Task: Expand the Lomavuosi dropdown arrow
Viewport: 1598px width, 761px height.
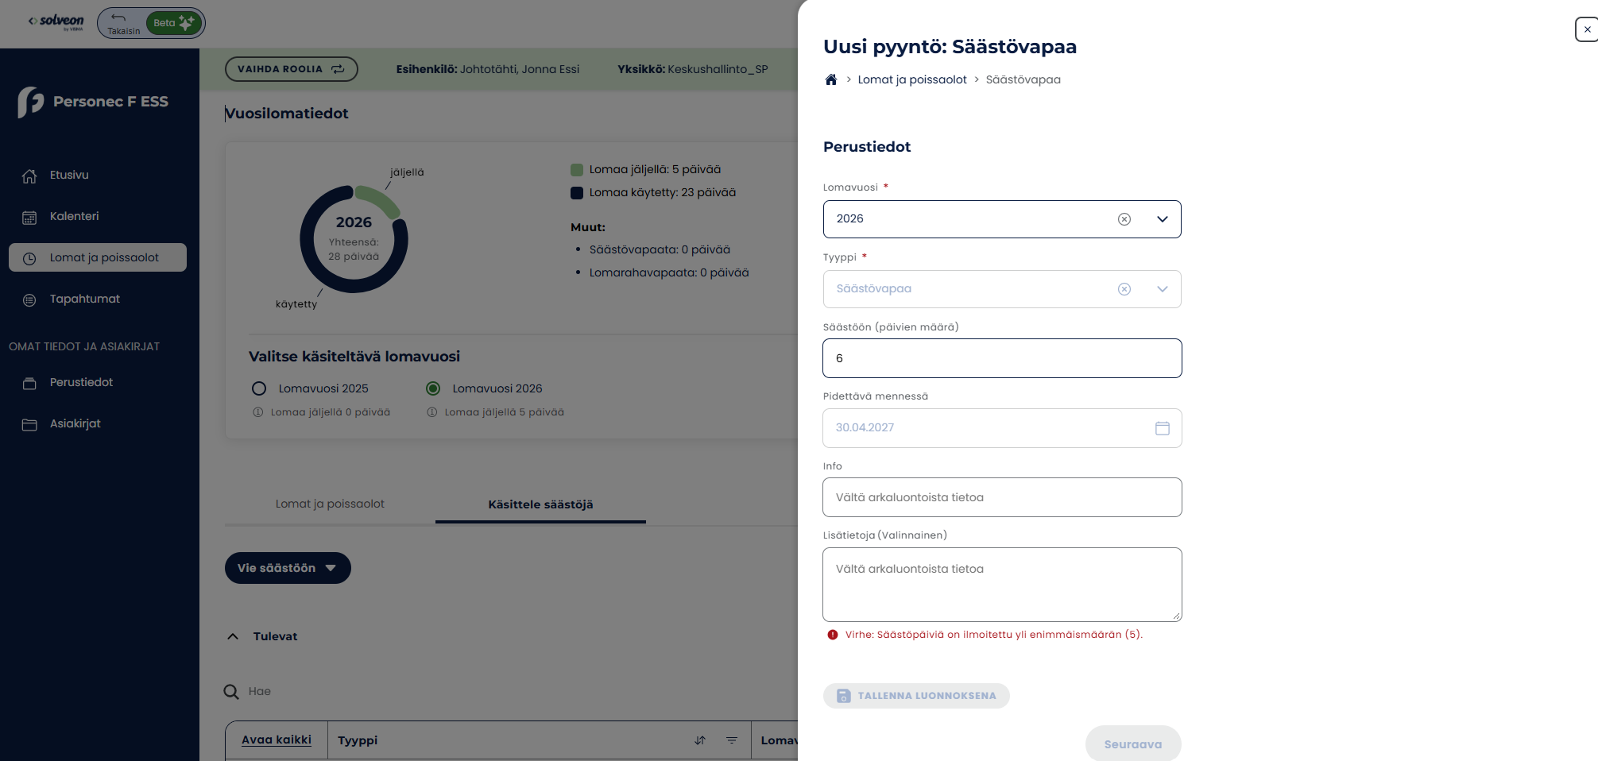Action: click(x=1163, y=219)
